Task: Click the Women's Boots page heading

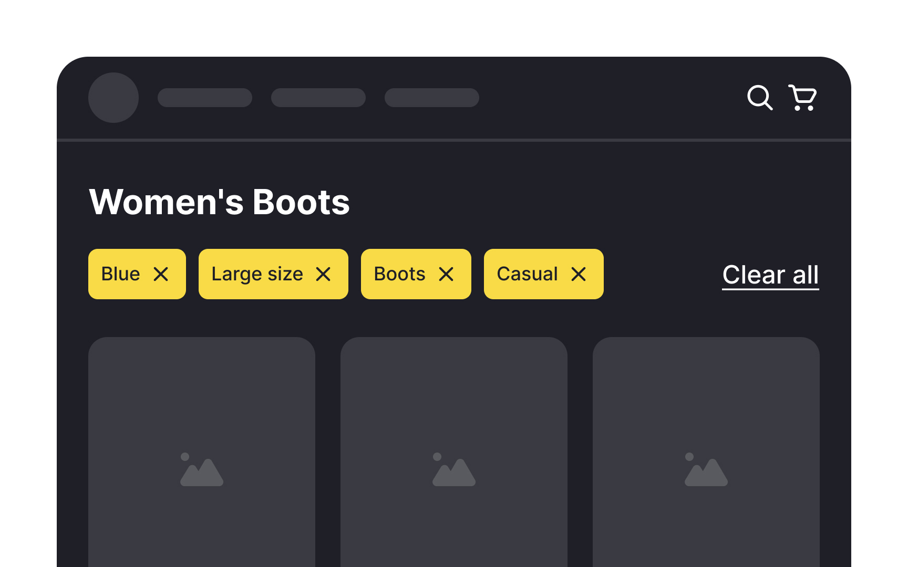Action: (219, 202)
